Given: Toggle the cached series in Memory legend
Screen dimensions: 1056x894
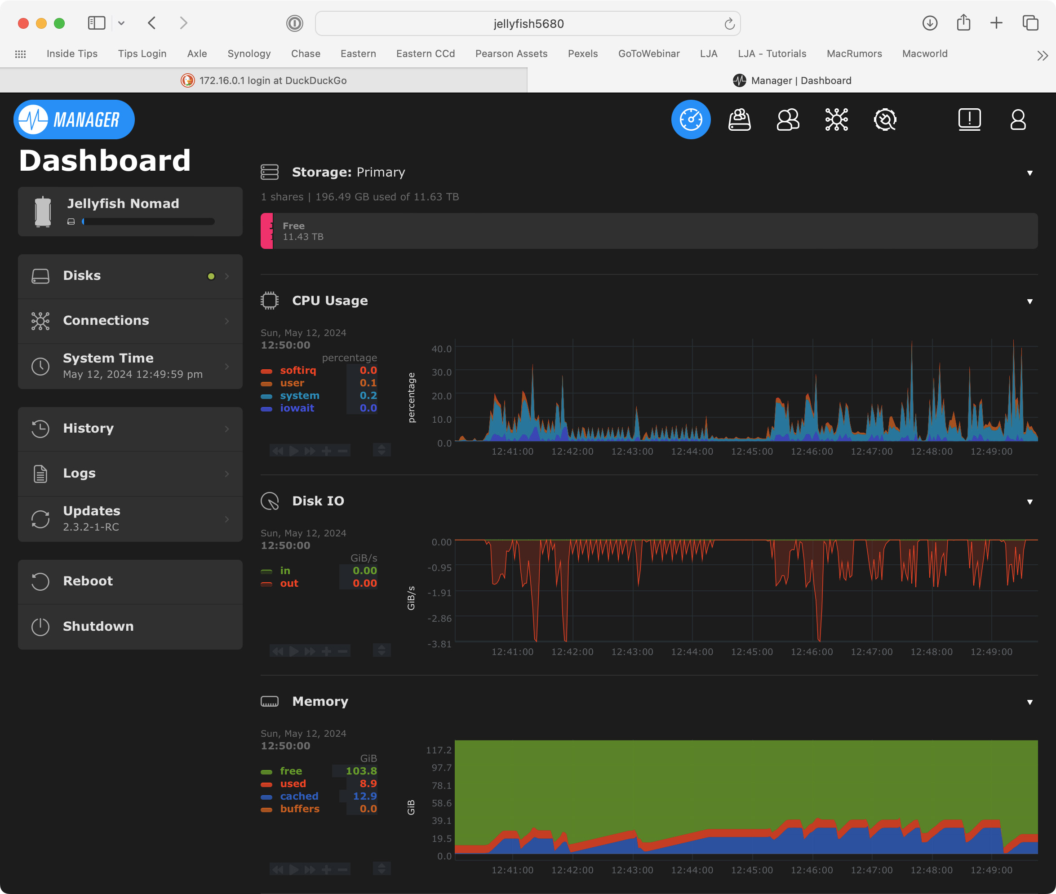Looking at the screenshot, I should pos(299,796).
